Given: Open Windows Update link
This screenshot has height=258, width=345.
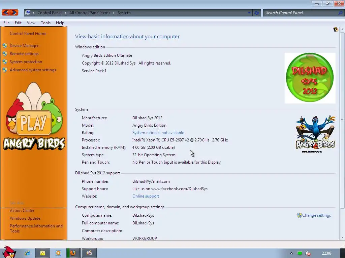Looking at the screenshot, I should (x=25, y=218).
